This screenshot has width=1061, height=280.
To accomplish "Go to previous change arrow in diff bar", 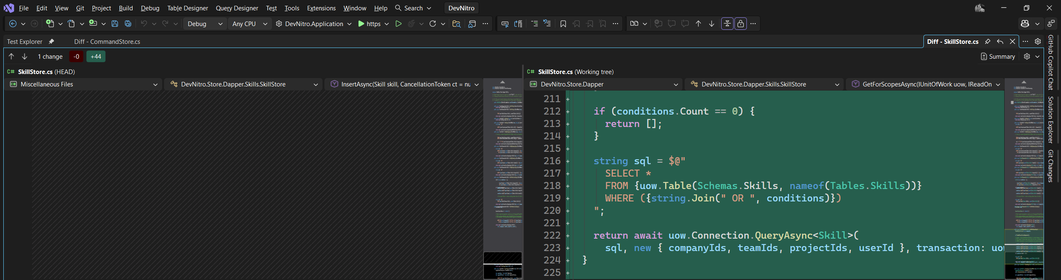I will 11,57.
